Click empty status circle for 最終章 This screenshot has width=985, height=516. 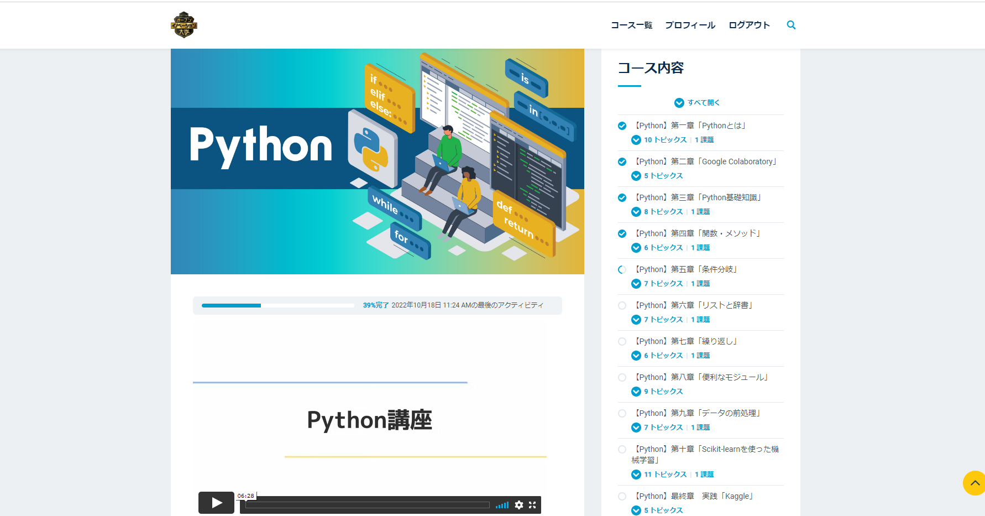[x=622, y=496]
